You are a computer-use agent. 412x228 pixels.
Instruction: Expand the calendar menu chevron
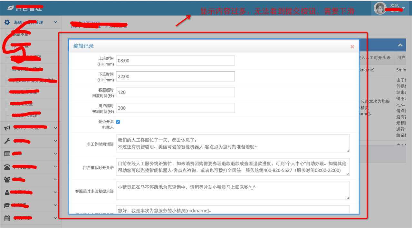point(55,218)
